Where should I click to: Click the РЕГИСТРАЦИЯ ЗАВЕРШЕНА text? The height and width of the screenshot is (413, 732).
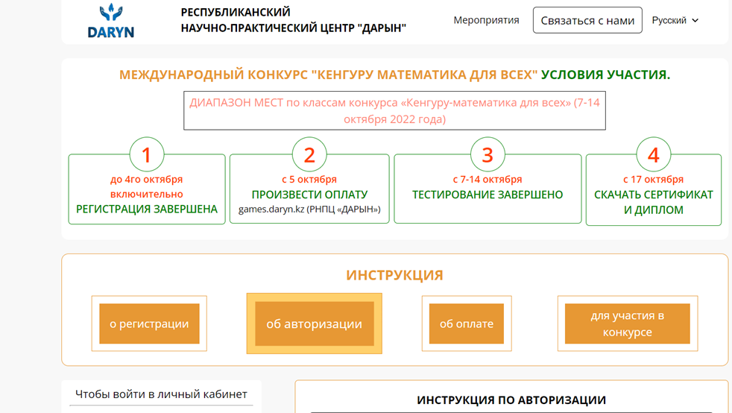tap(147, 209)
